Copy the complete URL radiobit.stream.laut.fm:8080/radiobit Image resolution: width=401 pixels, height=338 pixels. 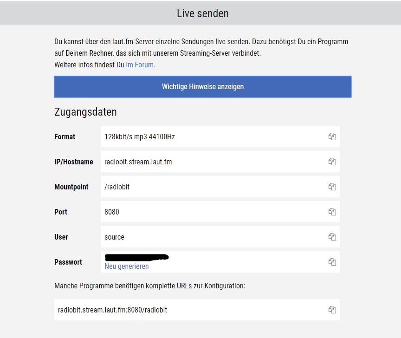tap(332, 310)
